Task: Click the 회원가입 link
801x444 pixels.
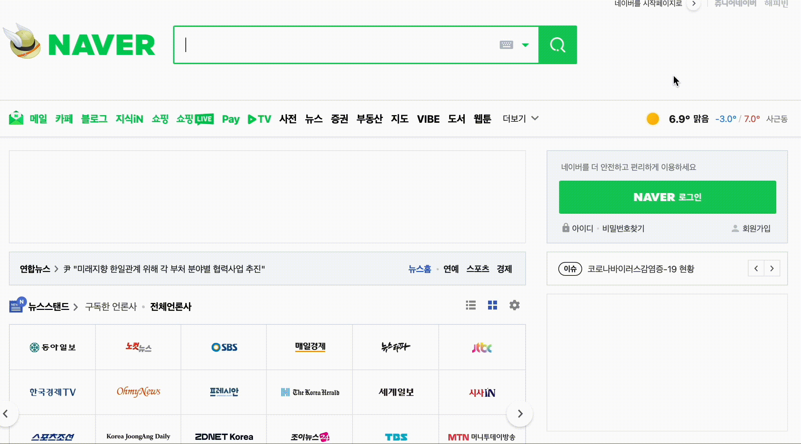Action: click(756, 228)
